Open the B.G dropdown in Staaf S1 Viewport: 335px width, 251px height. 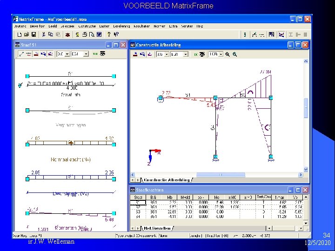click(67, 54)
